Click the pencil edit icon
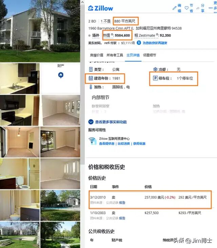 [174, 8]
